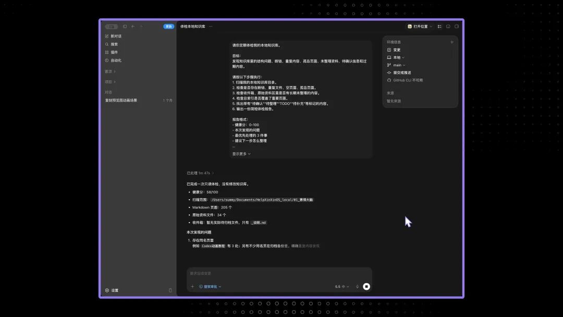Screen dimensions: 563x317
Task: Click the 健康分：58/100 line
Action: [x=205, y=192]
